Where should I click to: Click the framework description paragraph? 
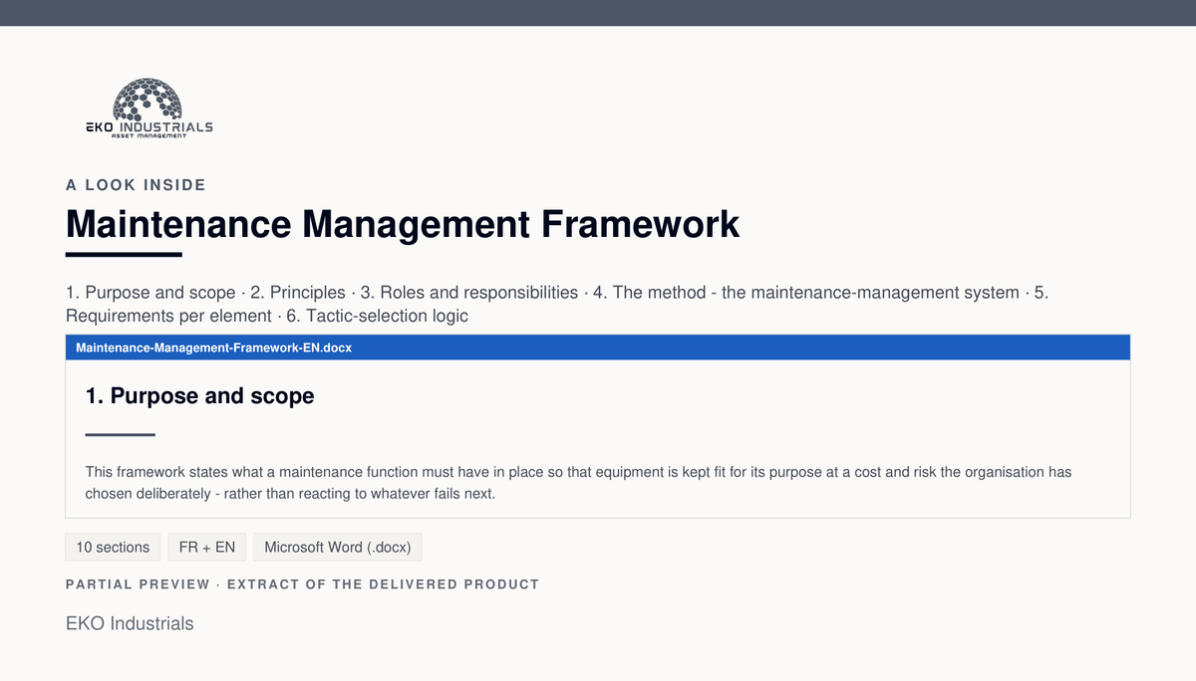[x=579, y=483]
